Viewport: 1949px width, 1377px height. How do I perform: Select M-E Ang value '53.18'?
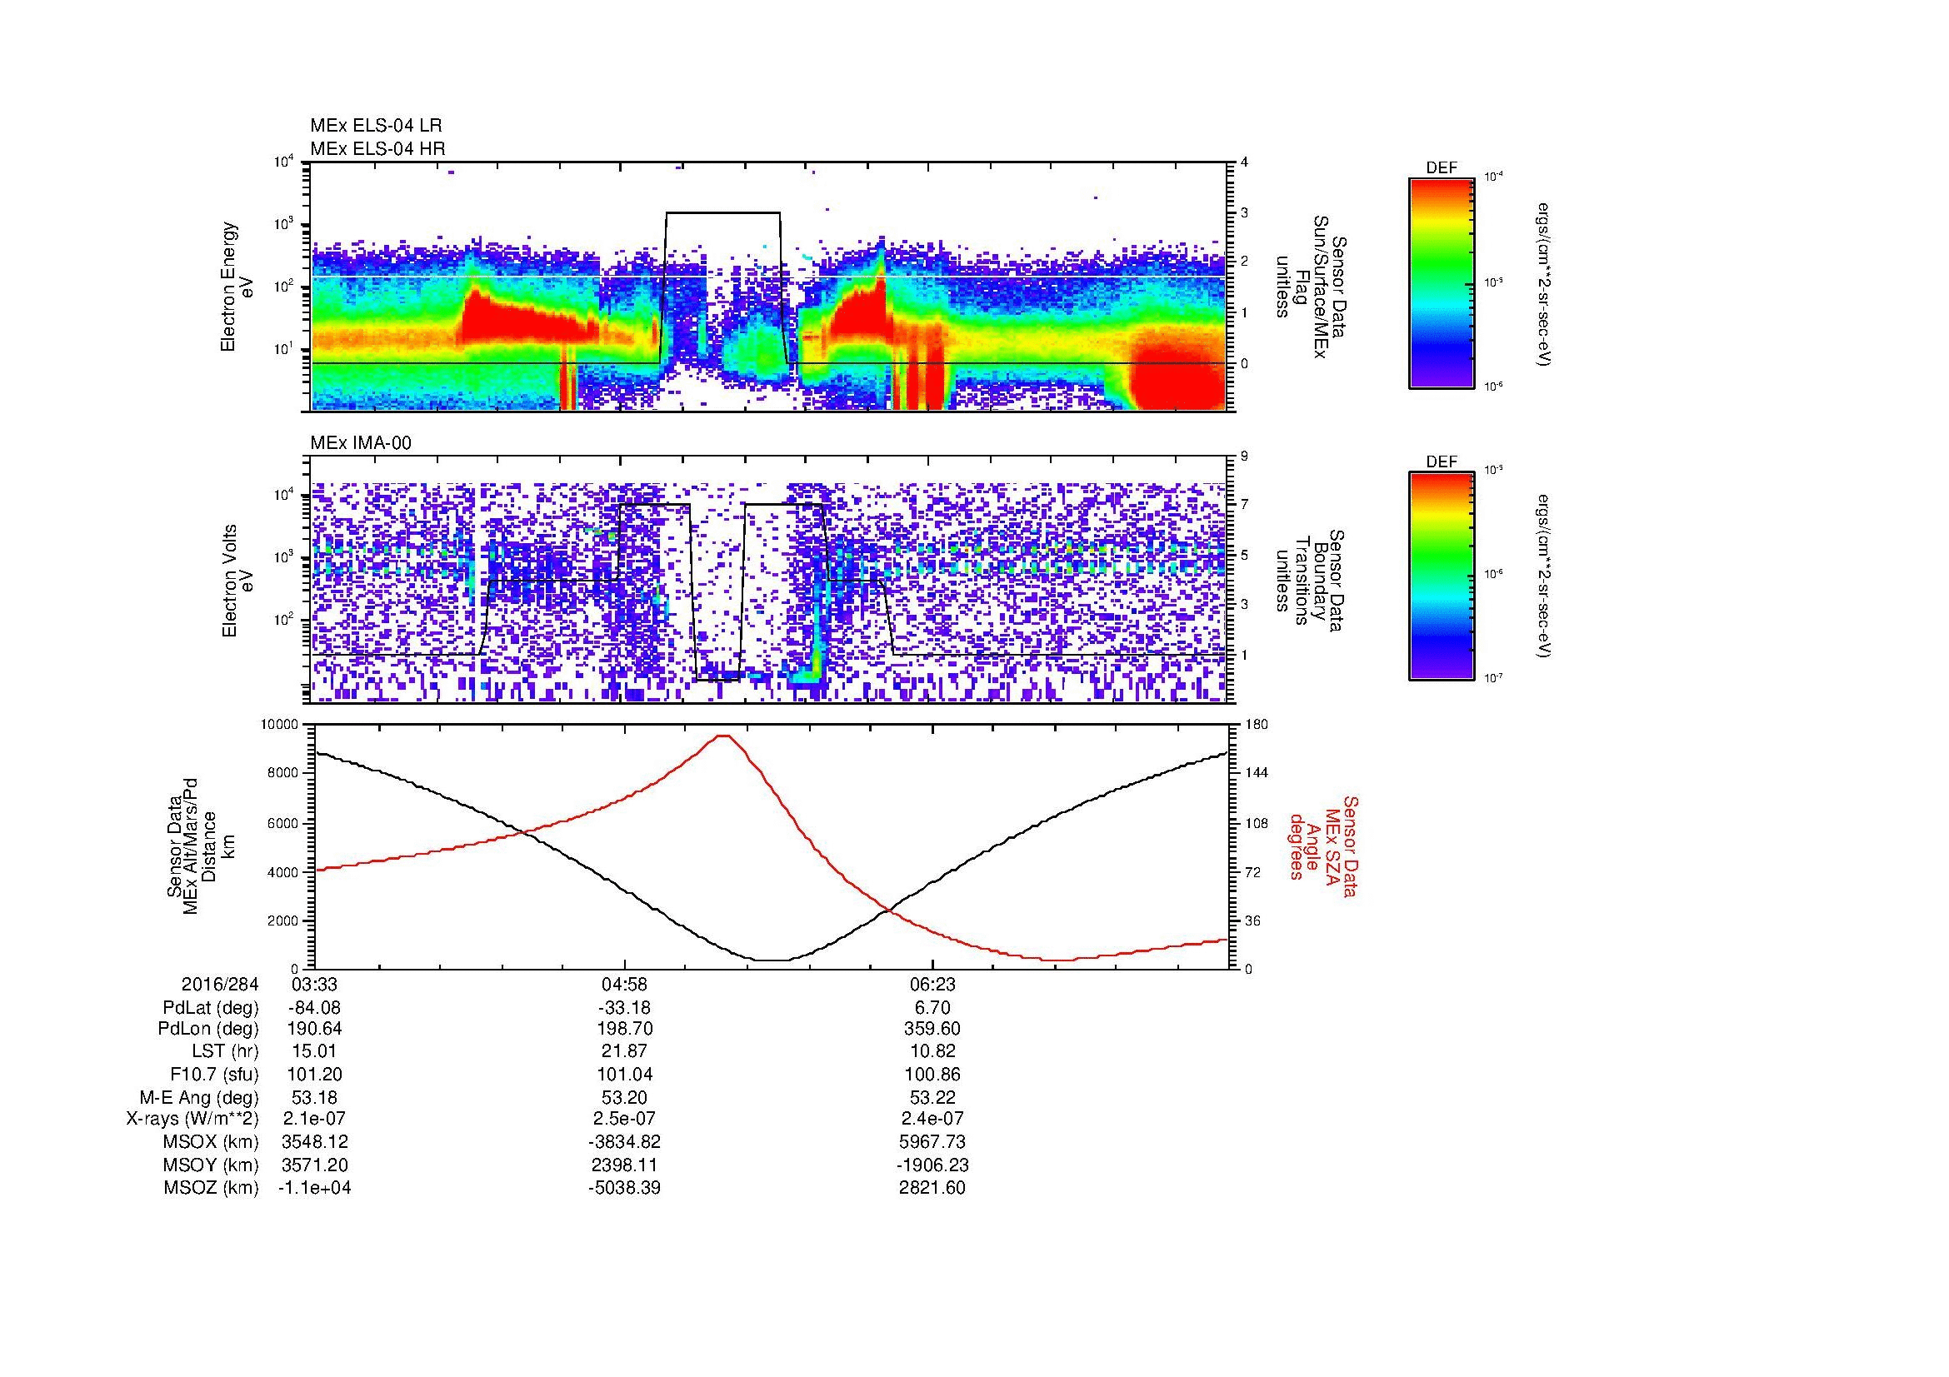(314, 1097)
